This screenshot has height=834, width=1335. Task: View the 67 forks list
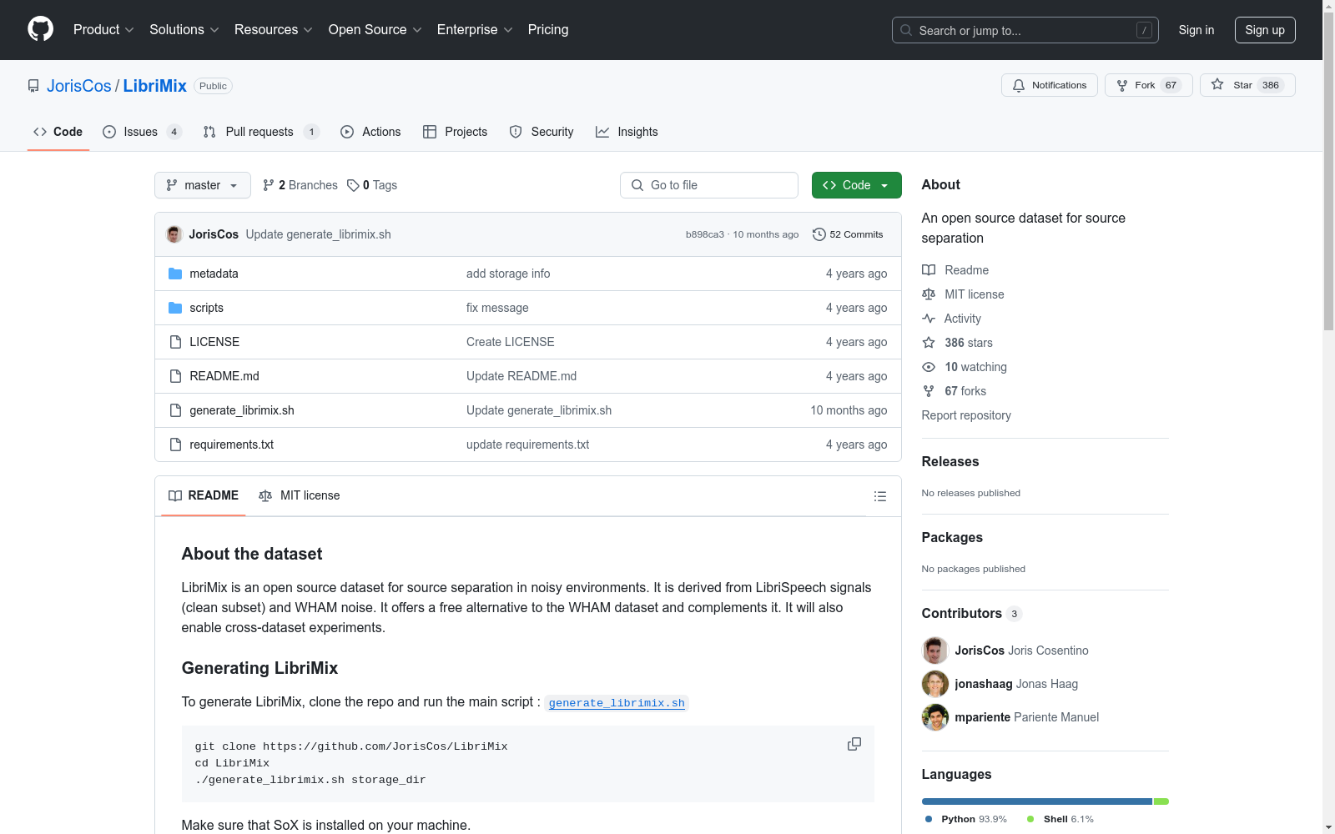pos(954,391)
